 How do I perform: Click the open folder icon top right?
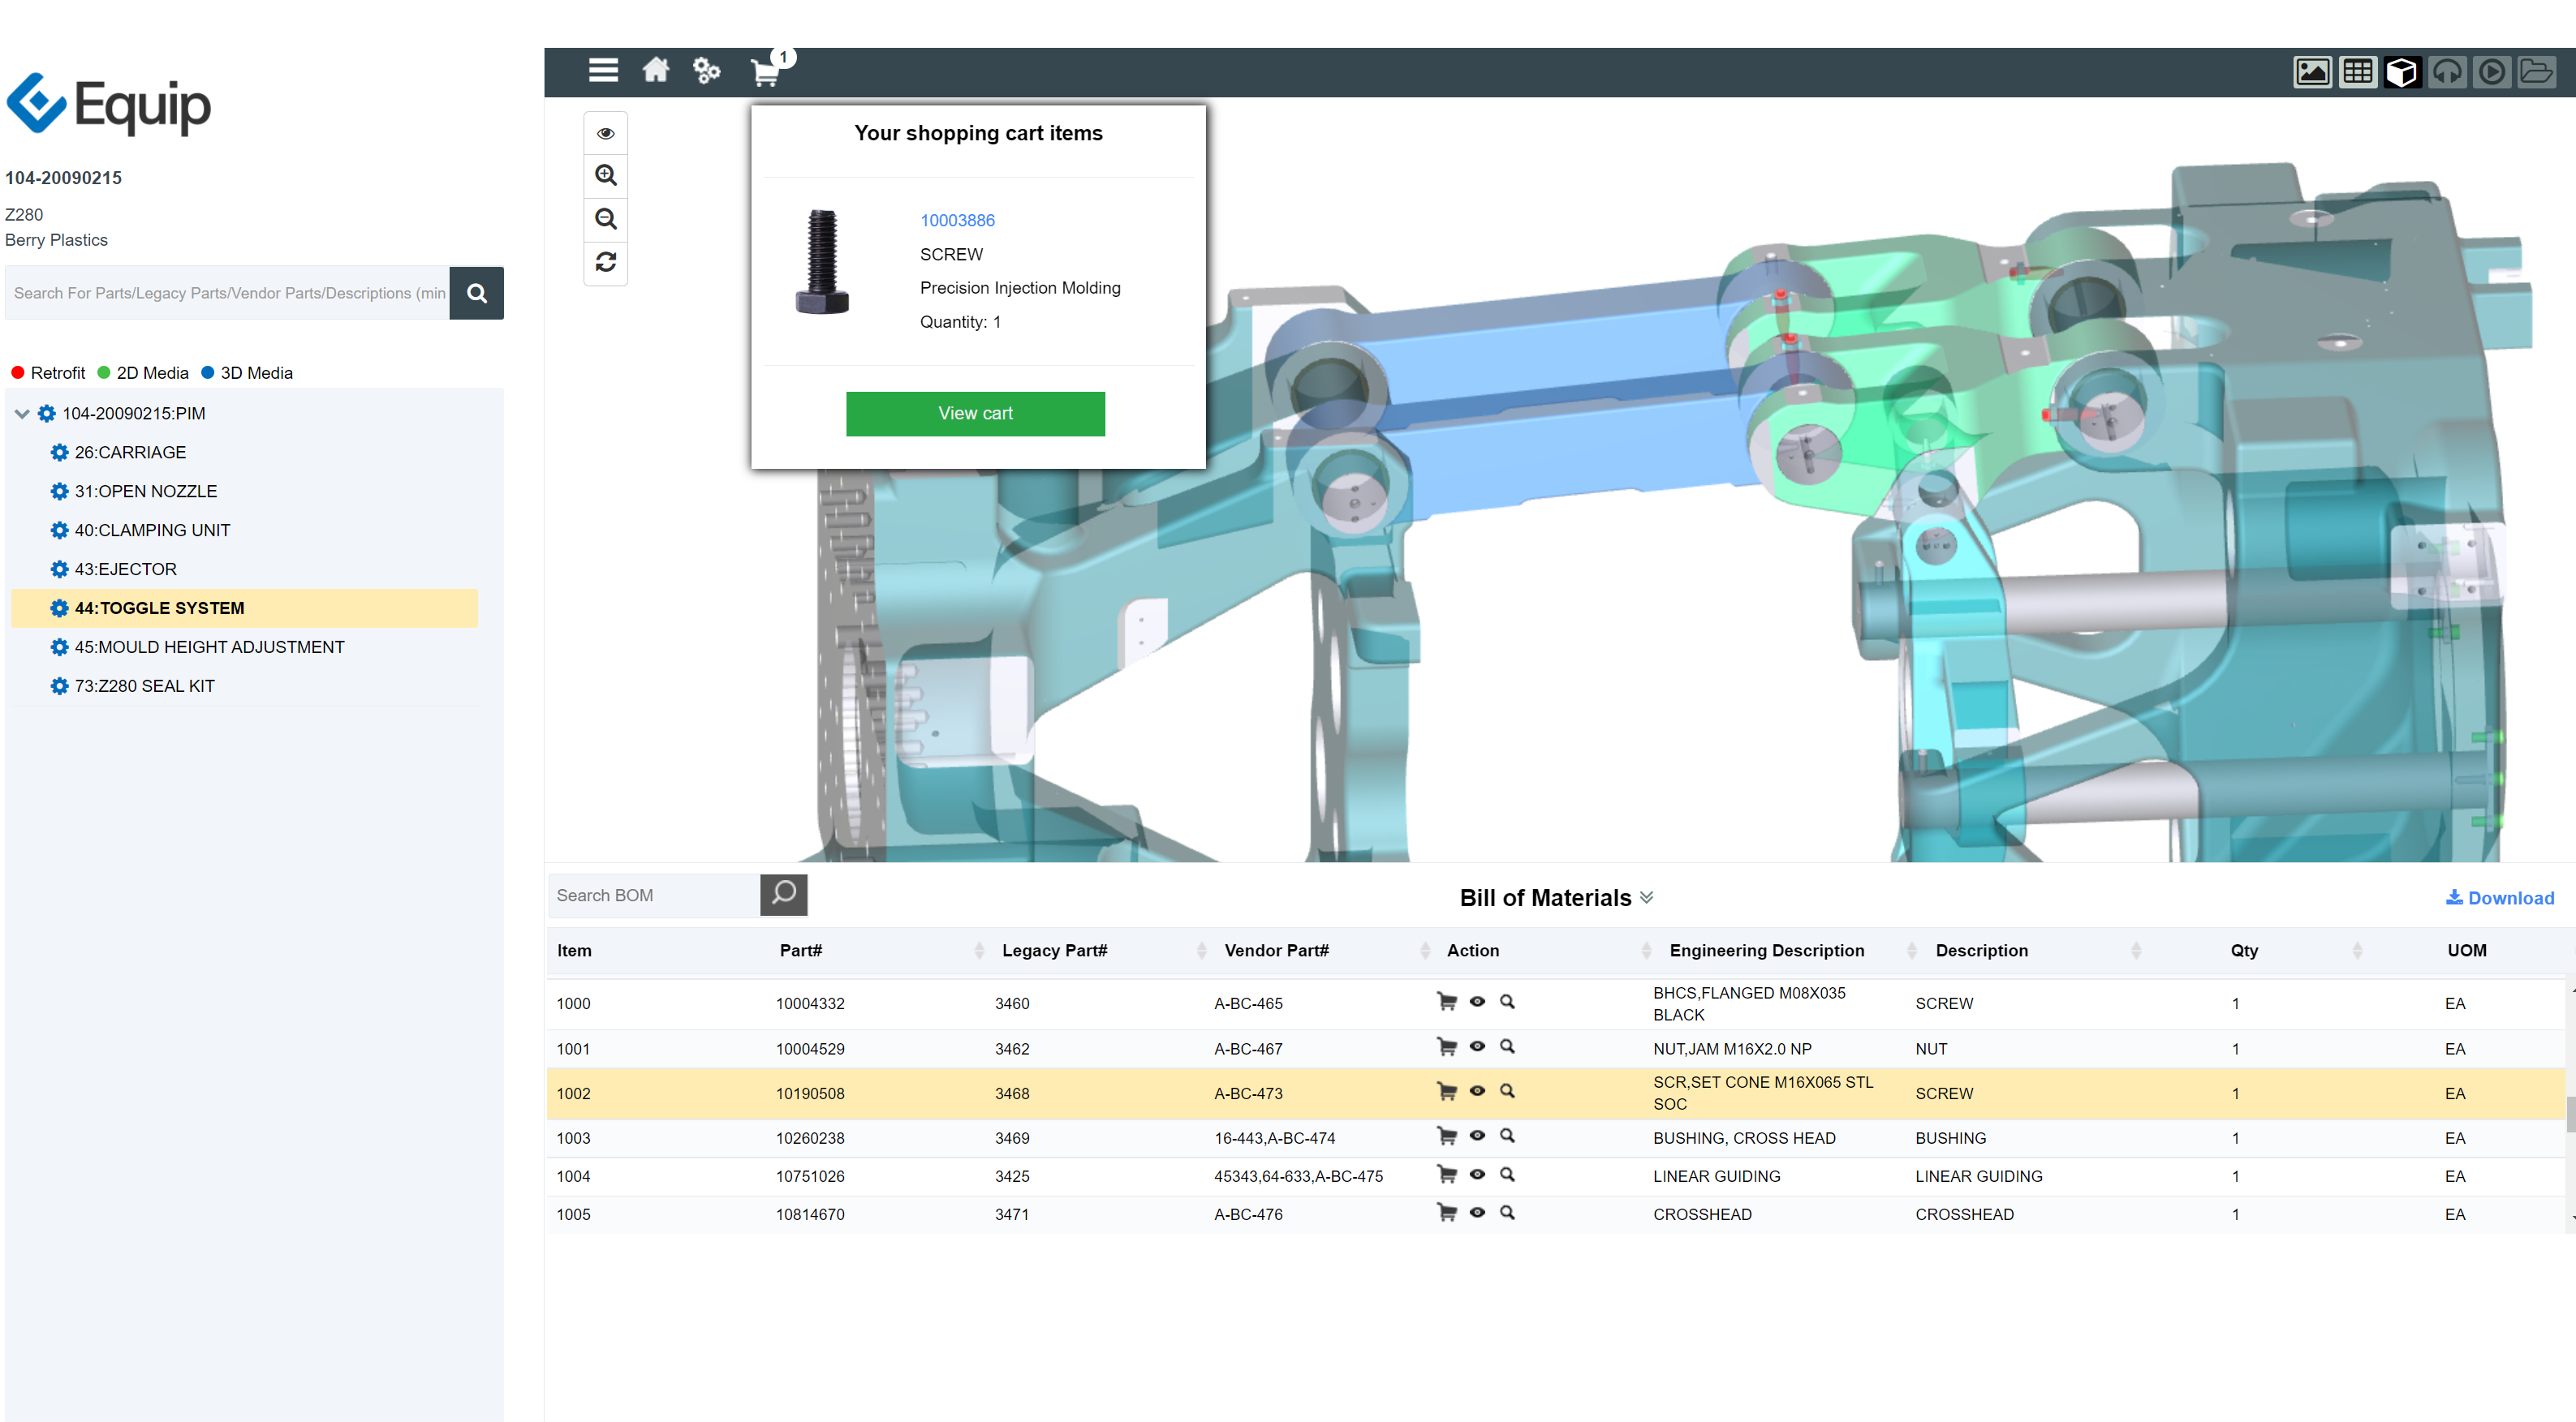coord(2537,71)
